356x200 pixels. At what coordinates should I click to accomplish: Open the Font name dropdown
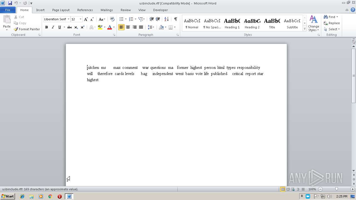coord(68,19)
